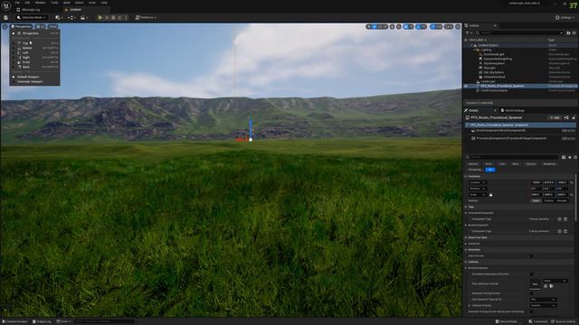Open the Build menu
The image size is (579, 325).
[x=67, y=3]
